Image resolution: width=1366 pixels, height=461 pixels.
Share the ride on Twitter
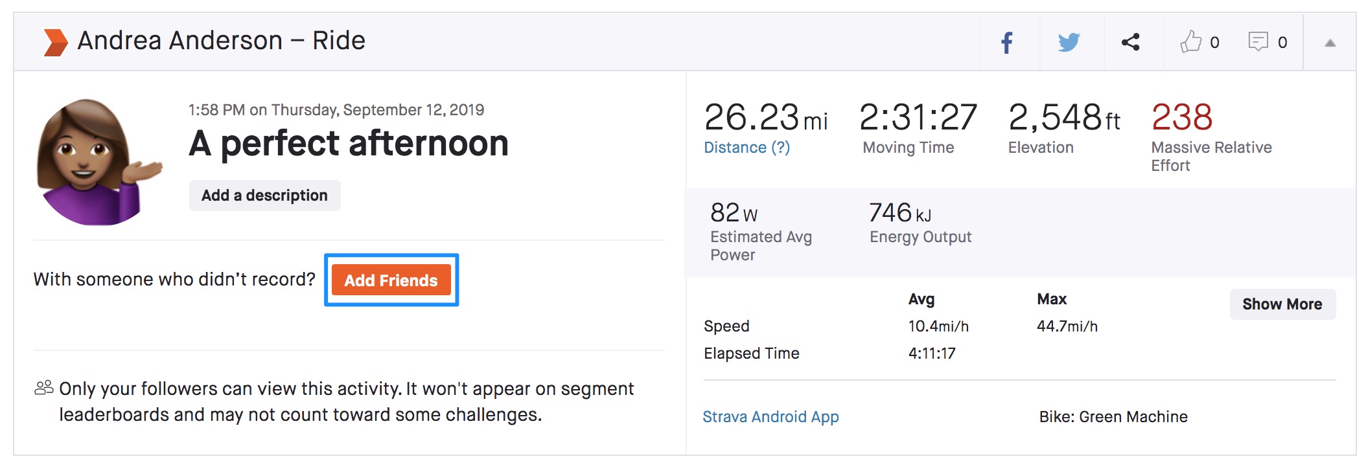[x=1069, y=43]
